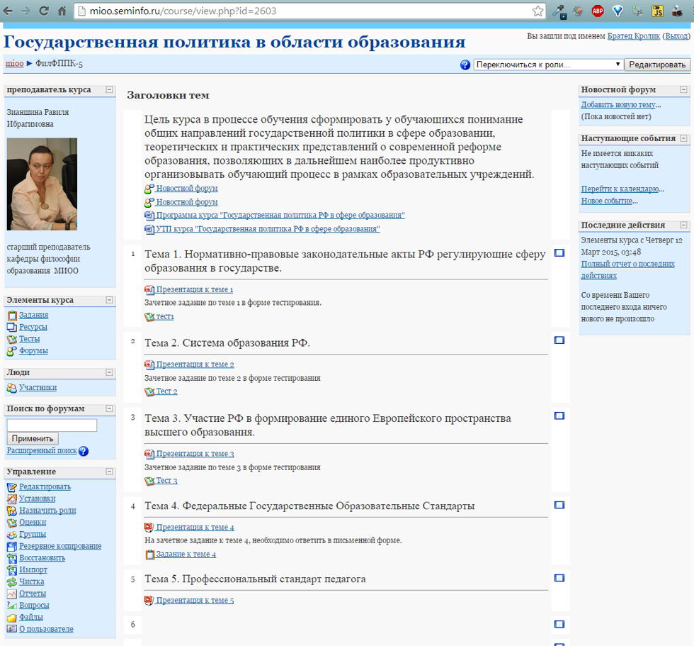Show only topic 2 via square toggle
This screenshot has width=694, height=646.
pyautogui.click(x=559, y=340)
